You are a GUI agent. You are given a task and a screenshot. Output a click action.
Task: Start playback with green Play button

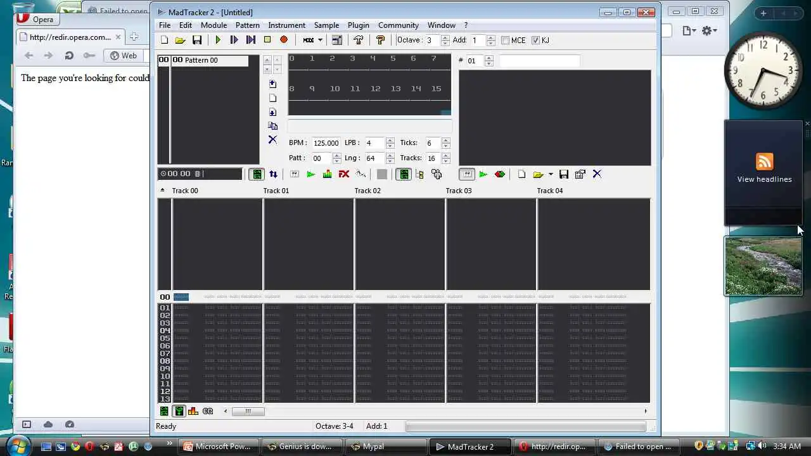[218, 40]
